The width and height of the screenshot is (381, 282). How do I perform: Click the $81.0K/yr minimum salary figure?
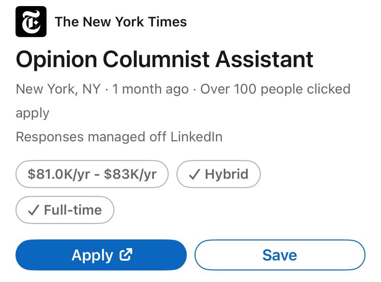pyautogui.click(x=58, y=174)
